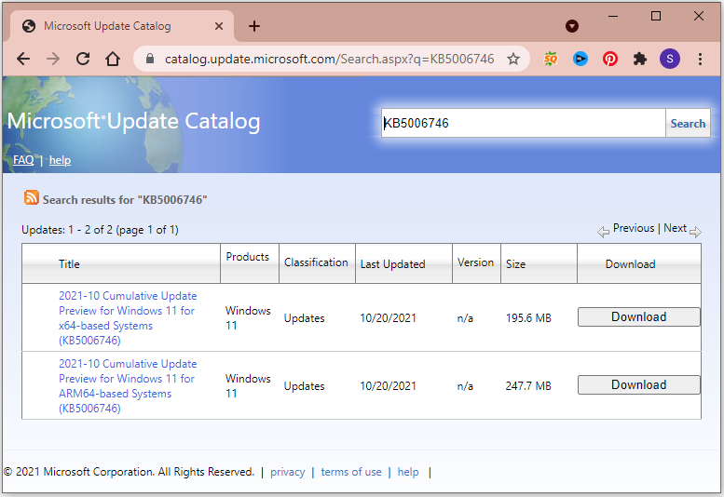This screenshot has height=497, width=724.
Task: Click the 247.7 MB size cell
Action: (528, 386)
